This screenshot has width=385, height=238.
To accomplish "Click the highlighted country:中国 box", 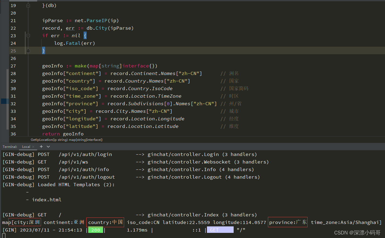I will [x=105, y=222].
